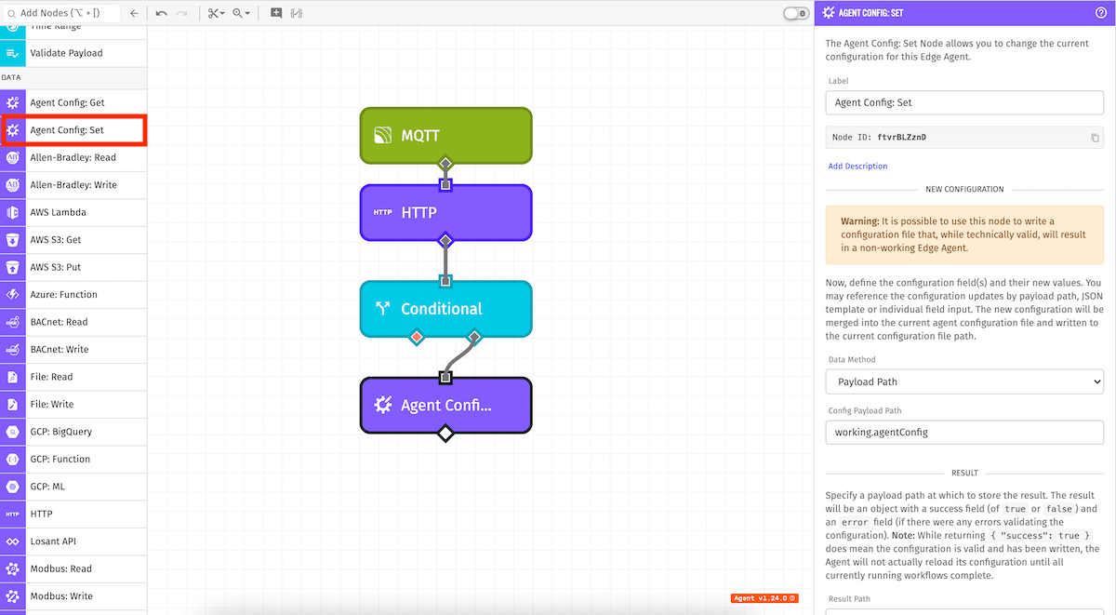1116x615 pixels.
Task: Undo the last workflow change
Action: click(162, 14)
